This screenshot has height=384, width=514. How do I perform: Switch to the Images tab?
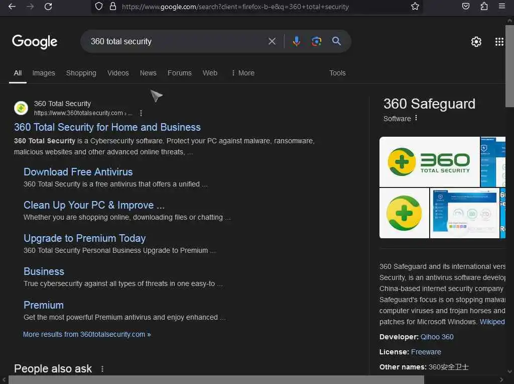click(x=44, y=73)
